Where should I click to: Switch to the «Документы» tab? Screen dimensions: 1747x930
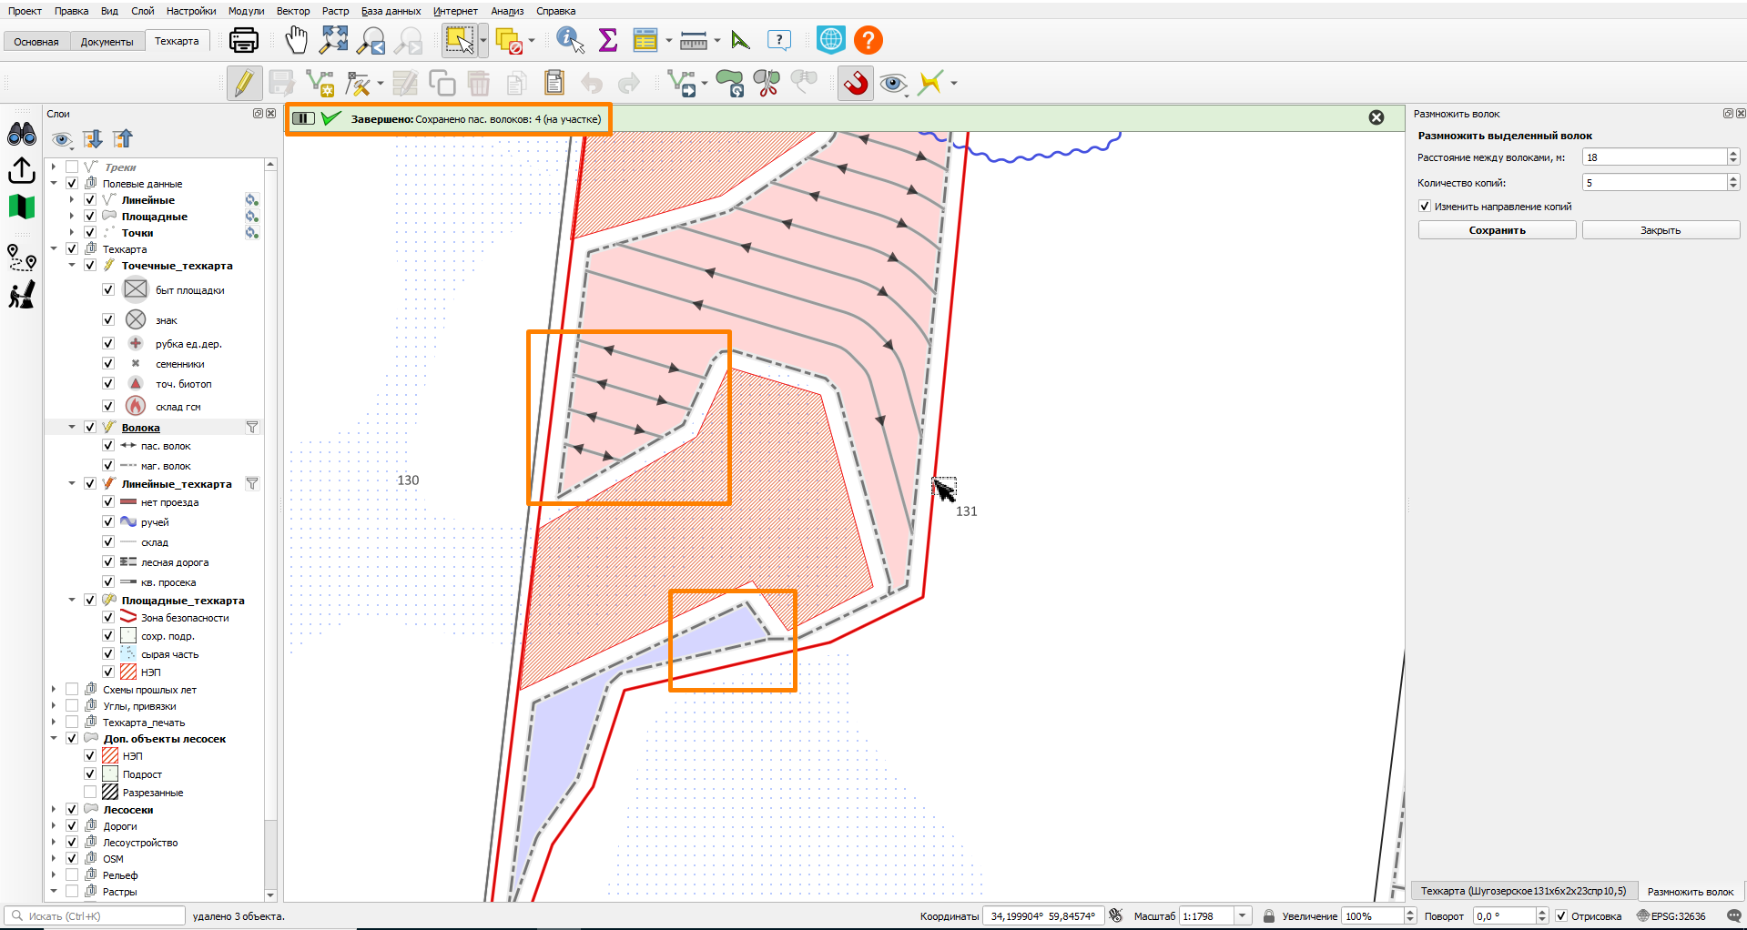pyautogui.click(x=107, y=42)
